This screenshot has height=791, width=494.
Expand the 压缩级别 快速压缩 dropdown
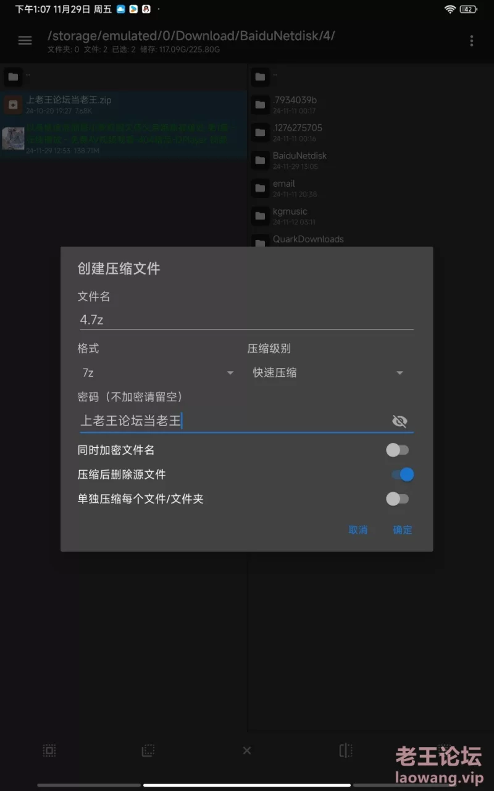pyautogui.click(x=329, y=373)
